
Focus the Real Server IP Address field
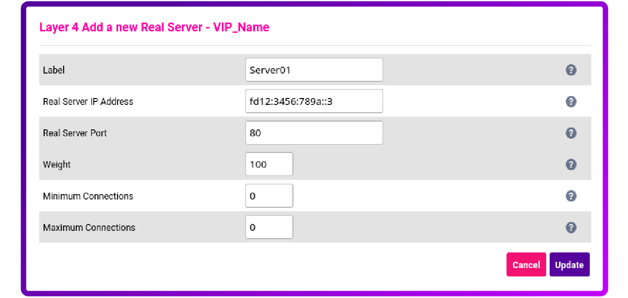point(314,101)
